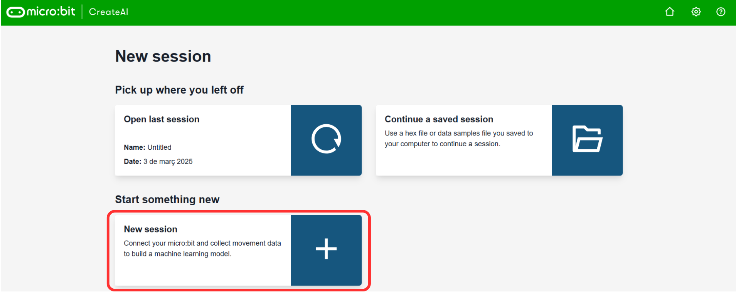Open help using the question mark icon
The width and height of the screenshot is (736, 296).
[721, 12]
